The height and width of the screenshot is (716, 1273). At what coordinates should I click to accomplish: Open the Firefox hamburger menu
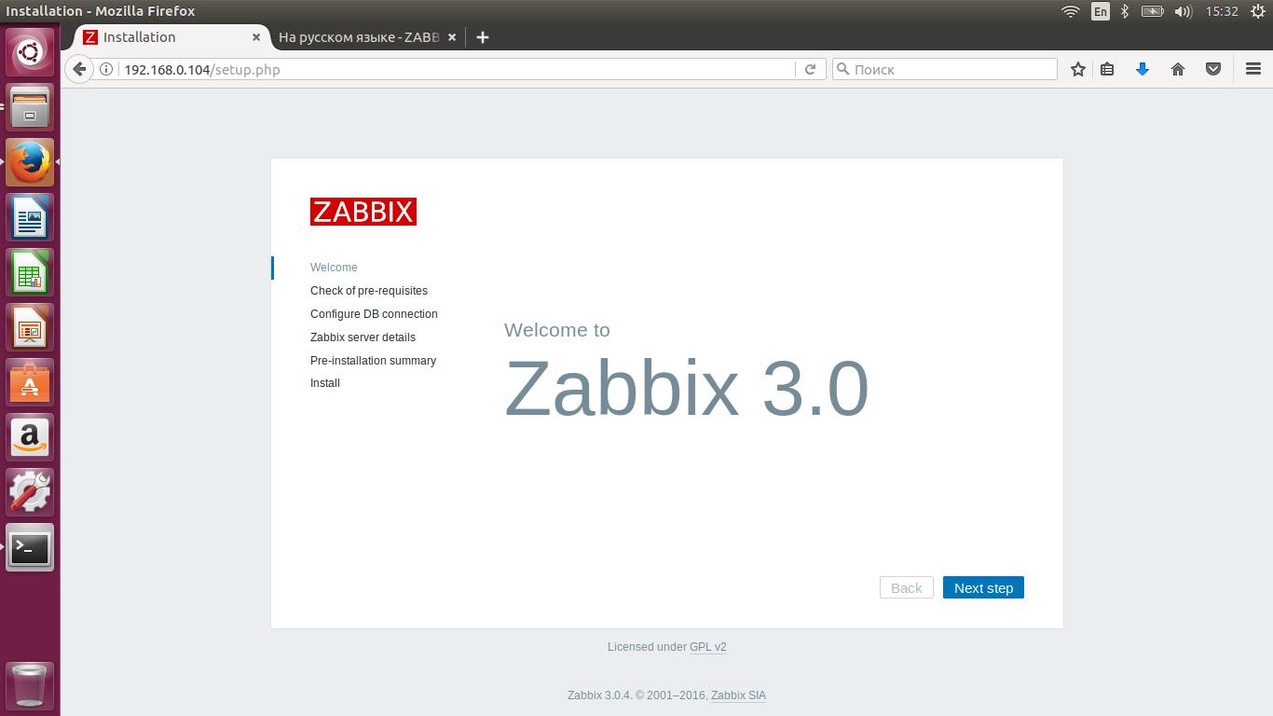point(1253,69)
